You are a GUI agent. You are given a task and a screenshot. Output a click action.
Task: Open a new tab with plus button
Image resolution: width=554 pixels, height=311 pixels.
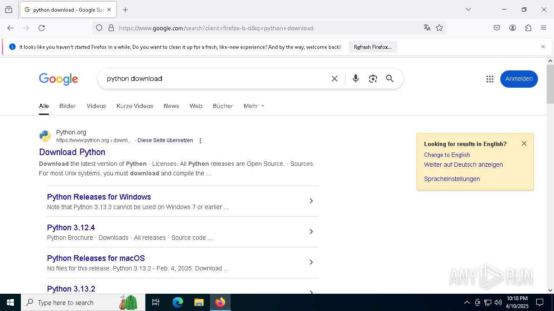[x=126, y=10]
